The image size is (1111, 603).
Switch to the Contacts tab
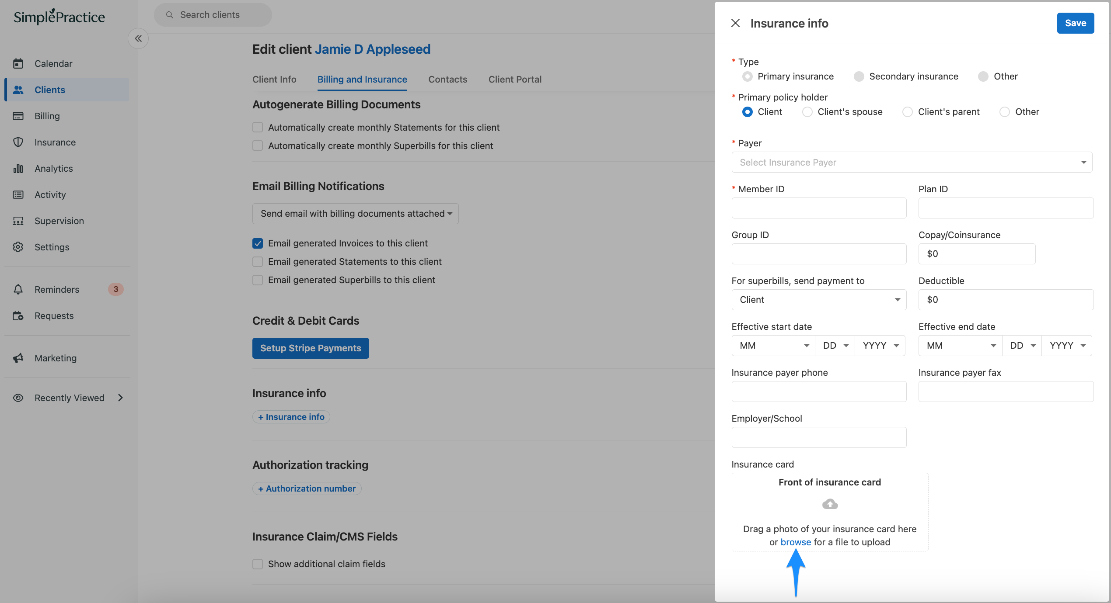pyautogui.click(x=447, y=80)
